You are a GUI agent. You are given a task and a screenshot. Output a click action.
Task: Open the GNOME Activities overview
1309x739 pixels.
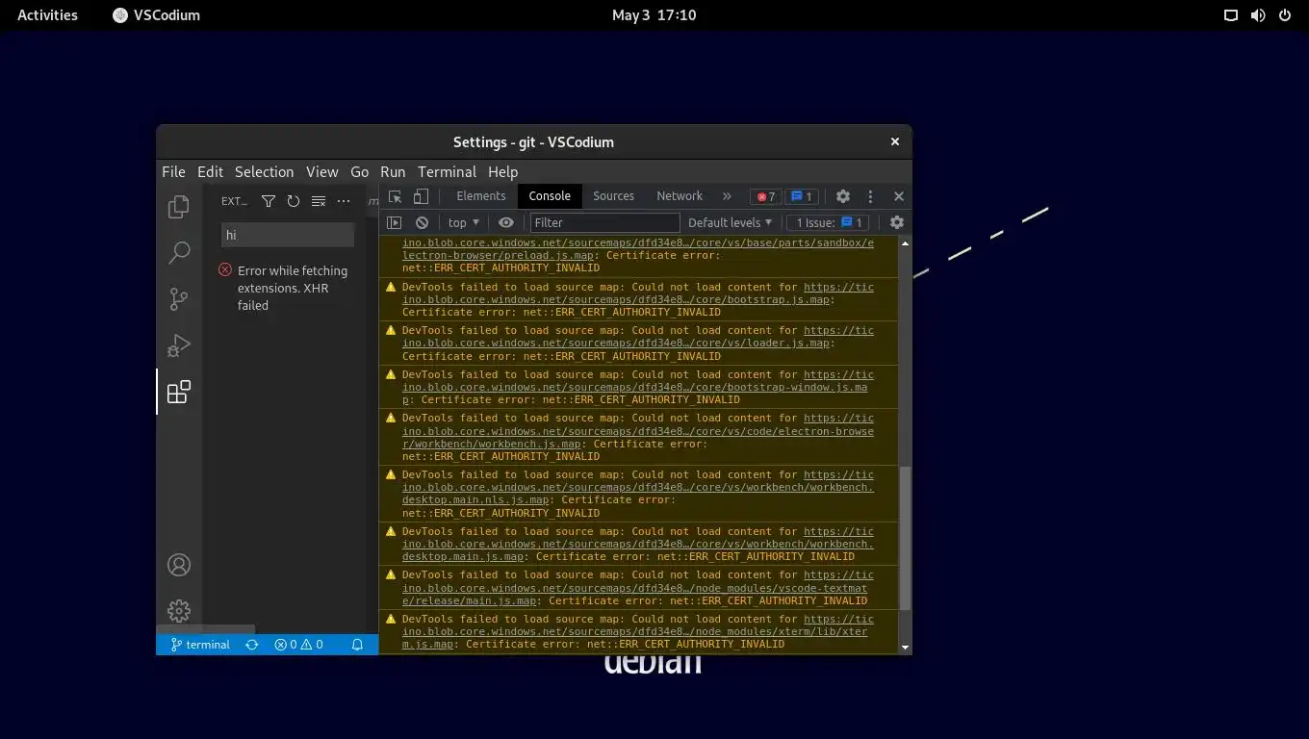point(47,14)
